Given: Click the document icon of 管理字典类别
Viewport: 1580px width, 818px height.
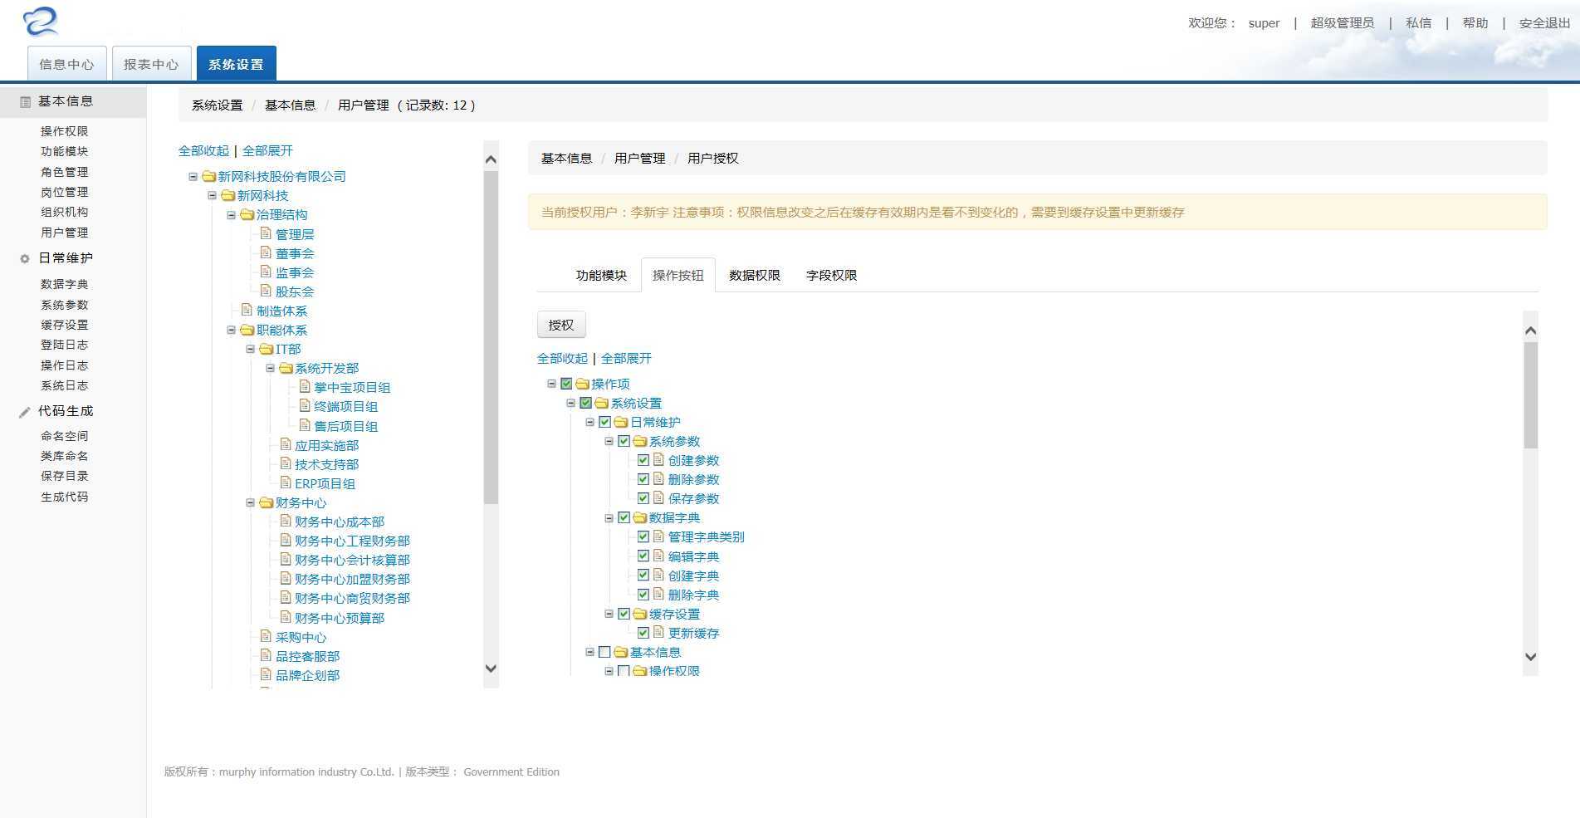Looking at the screenshot, I should click(x=659, y=536).
